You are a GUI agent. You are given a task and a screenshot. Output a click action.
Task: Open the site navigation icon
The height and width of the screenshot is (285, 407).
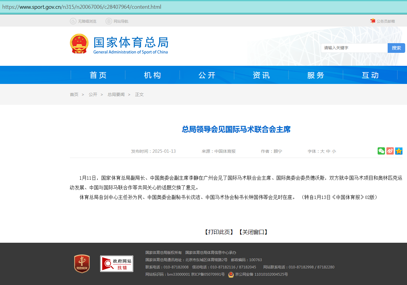109,21
